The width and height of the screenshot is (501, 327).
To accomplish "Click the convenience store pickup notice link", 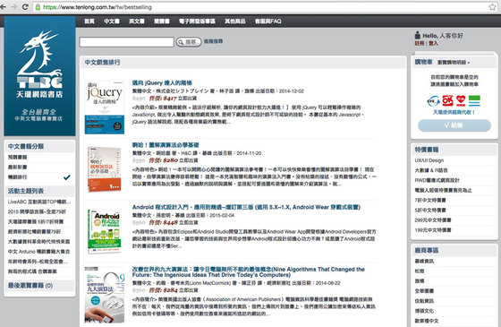I will tap(454, 112).
